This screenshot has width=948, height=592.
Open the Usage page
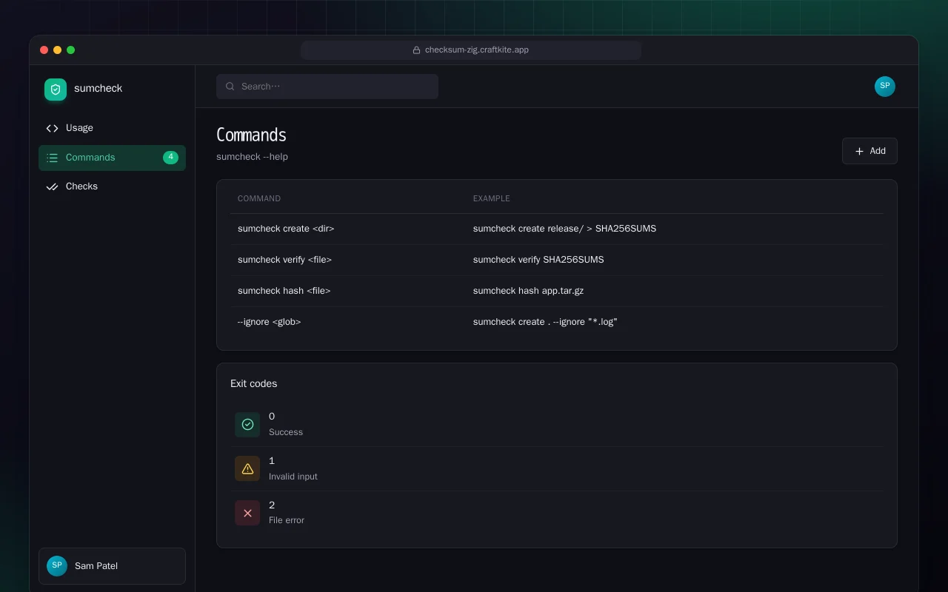(x=112, y=128)
